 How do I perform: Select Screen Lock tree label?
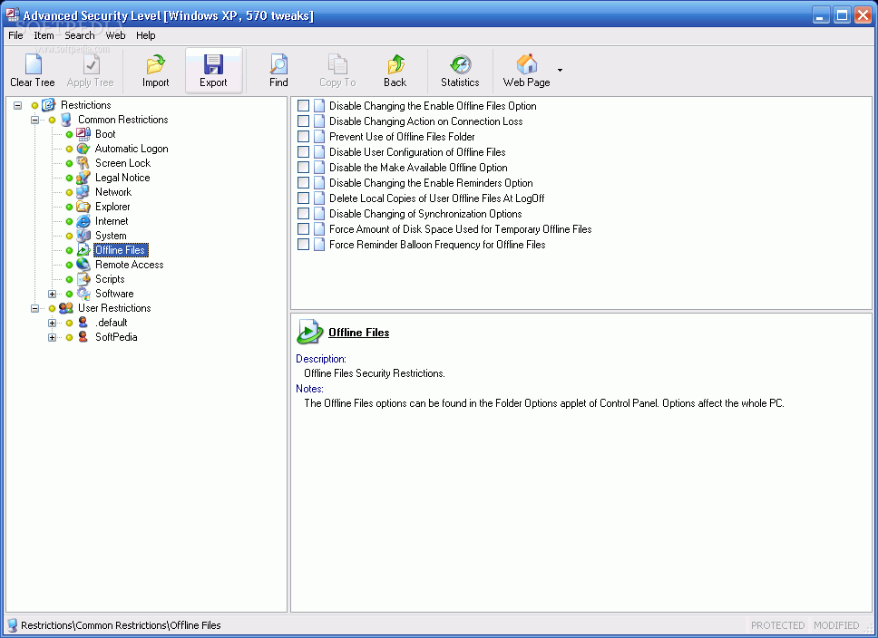[x=122, y=163]
